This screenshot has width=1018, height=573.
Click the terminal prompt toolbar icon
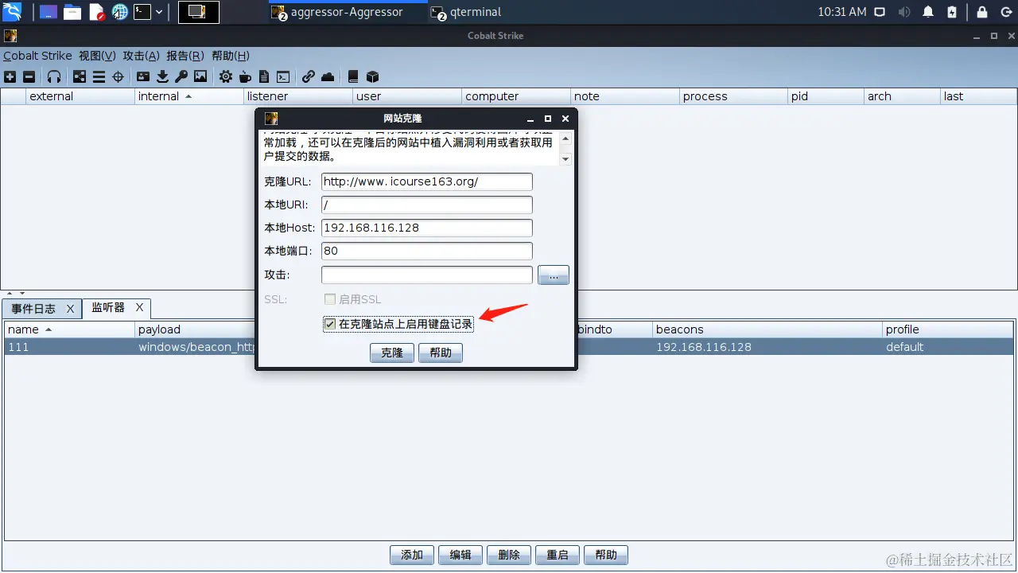[x=283, y=77]
